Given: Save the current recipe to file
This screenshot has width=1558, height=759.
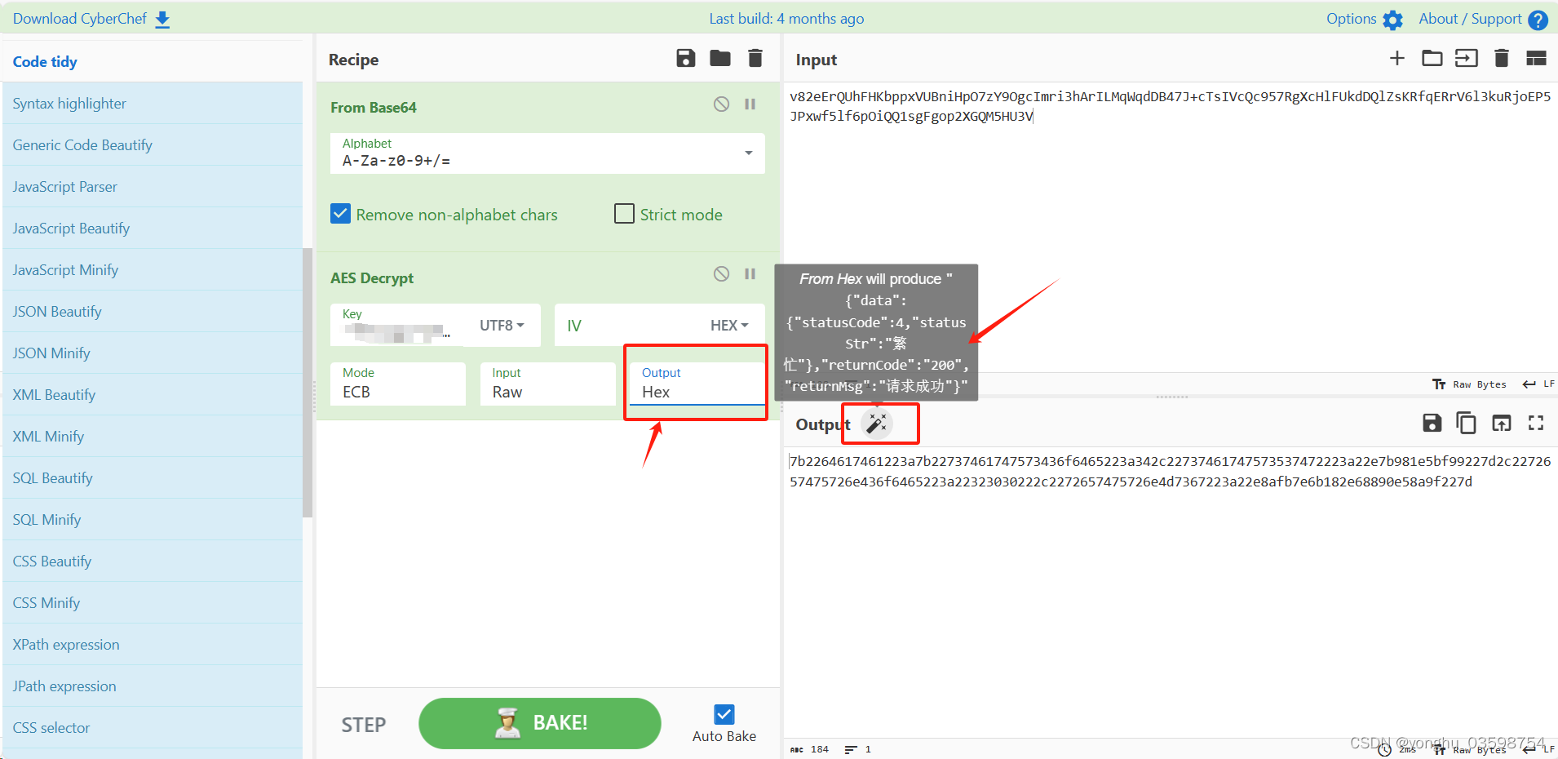Looking at the screenshot, I should coord(684,58).
